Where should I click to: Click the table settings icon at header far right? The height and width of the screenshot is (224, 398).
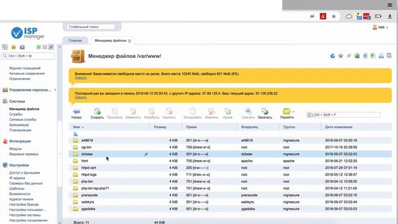click(389, 56)
